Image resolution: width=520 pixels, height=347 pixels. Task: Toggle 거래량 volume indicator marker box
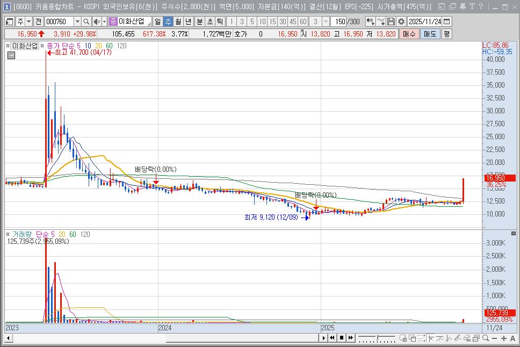click(x=8, y=234)
